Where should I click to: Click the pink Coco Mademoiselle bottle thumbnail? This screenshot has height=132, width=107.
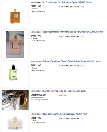(x=15, y=44)
